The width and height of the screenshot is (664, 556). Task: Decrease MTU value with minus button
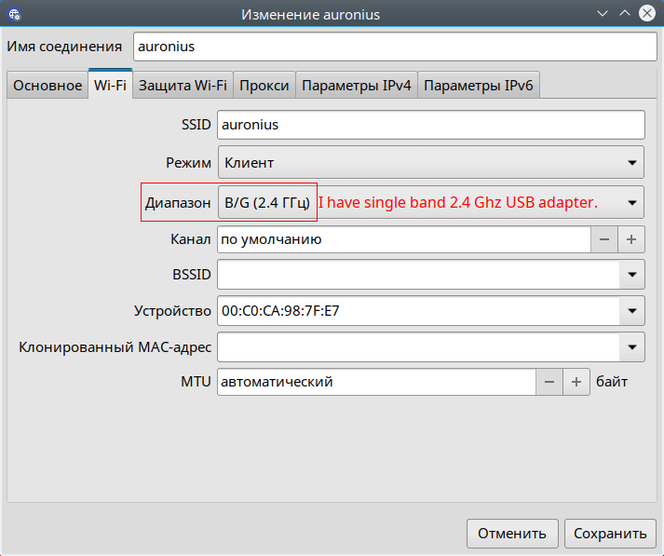point(549,382)
